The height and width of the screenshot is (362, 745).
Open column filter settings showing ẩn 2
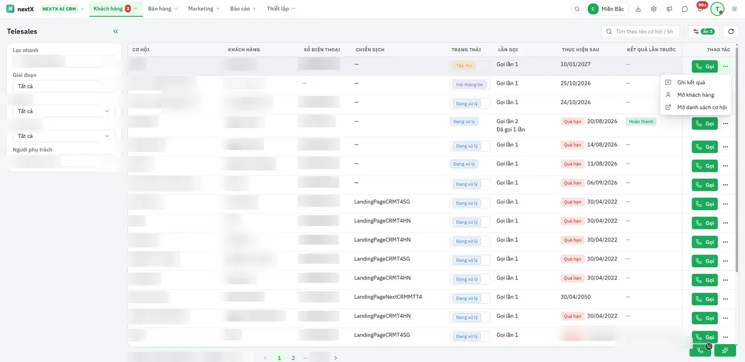click(x=704, y=31)
